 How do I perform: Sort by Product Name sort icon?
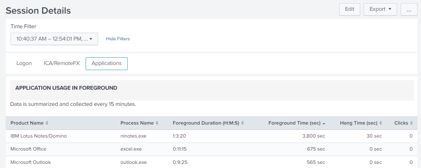coord(47,123)
